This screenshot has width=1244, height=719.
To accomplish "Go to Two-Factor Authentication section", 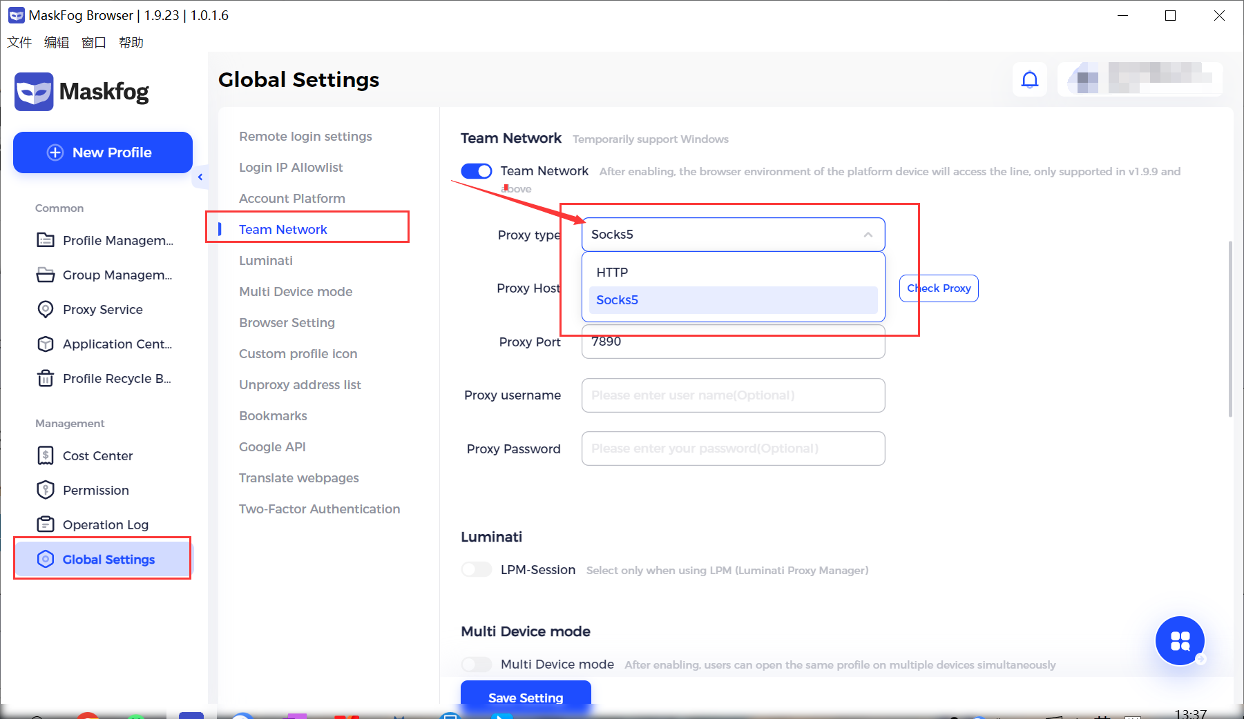I will tap(319, 509).
